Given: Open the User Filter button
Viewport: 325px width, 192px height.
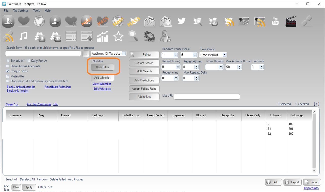Looking at the screenshot, I should tap(103, 67).
